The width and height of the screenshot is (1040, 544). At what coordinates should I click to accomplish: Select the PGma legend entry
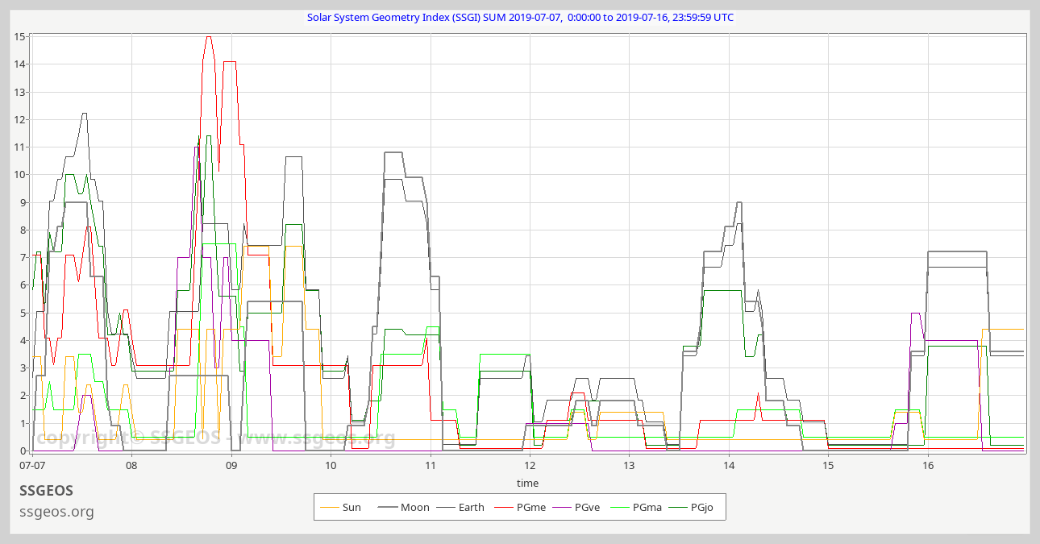tap(637, 508)
